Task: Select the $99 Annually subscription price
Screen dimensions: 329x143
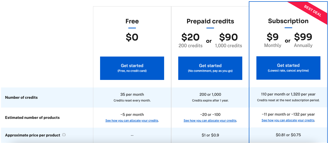Action: [x=303, y=40]
